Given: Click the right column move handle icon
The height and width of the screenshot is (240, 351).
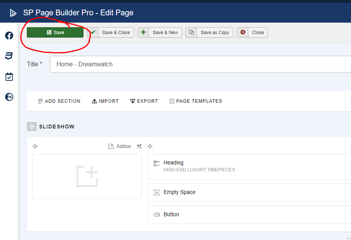Looking at the screenshot, I should 150,146.
